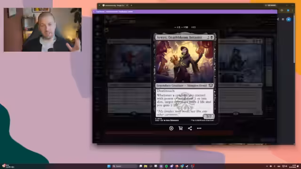Click the shopping cart icon below the card
This screenshot has width=301, height=169.
181,128
